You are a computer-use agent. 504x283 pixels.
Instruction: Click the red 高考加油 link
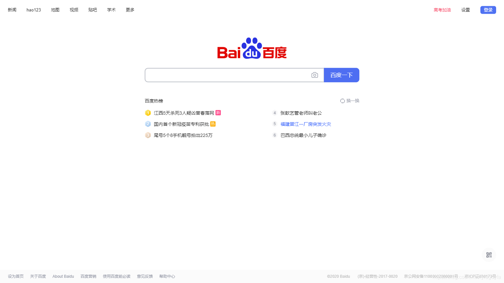click(442, 10)
